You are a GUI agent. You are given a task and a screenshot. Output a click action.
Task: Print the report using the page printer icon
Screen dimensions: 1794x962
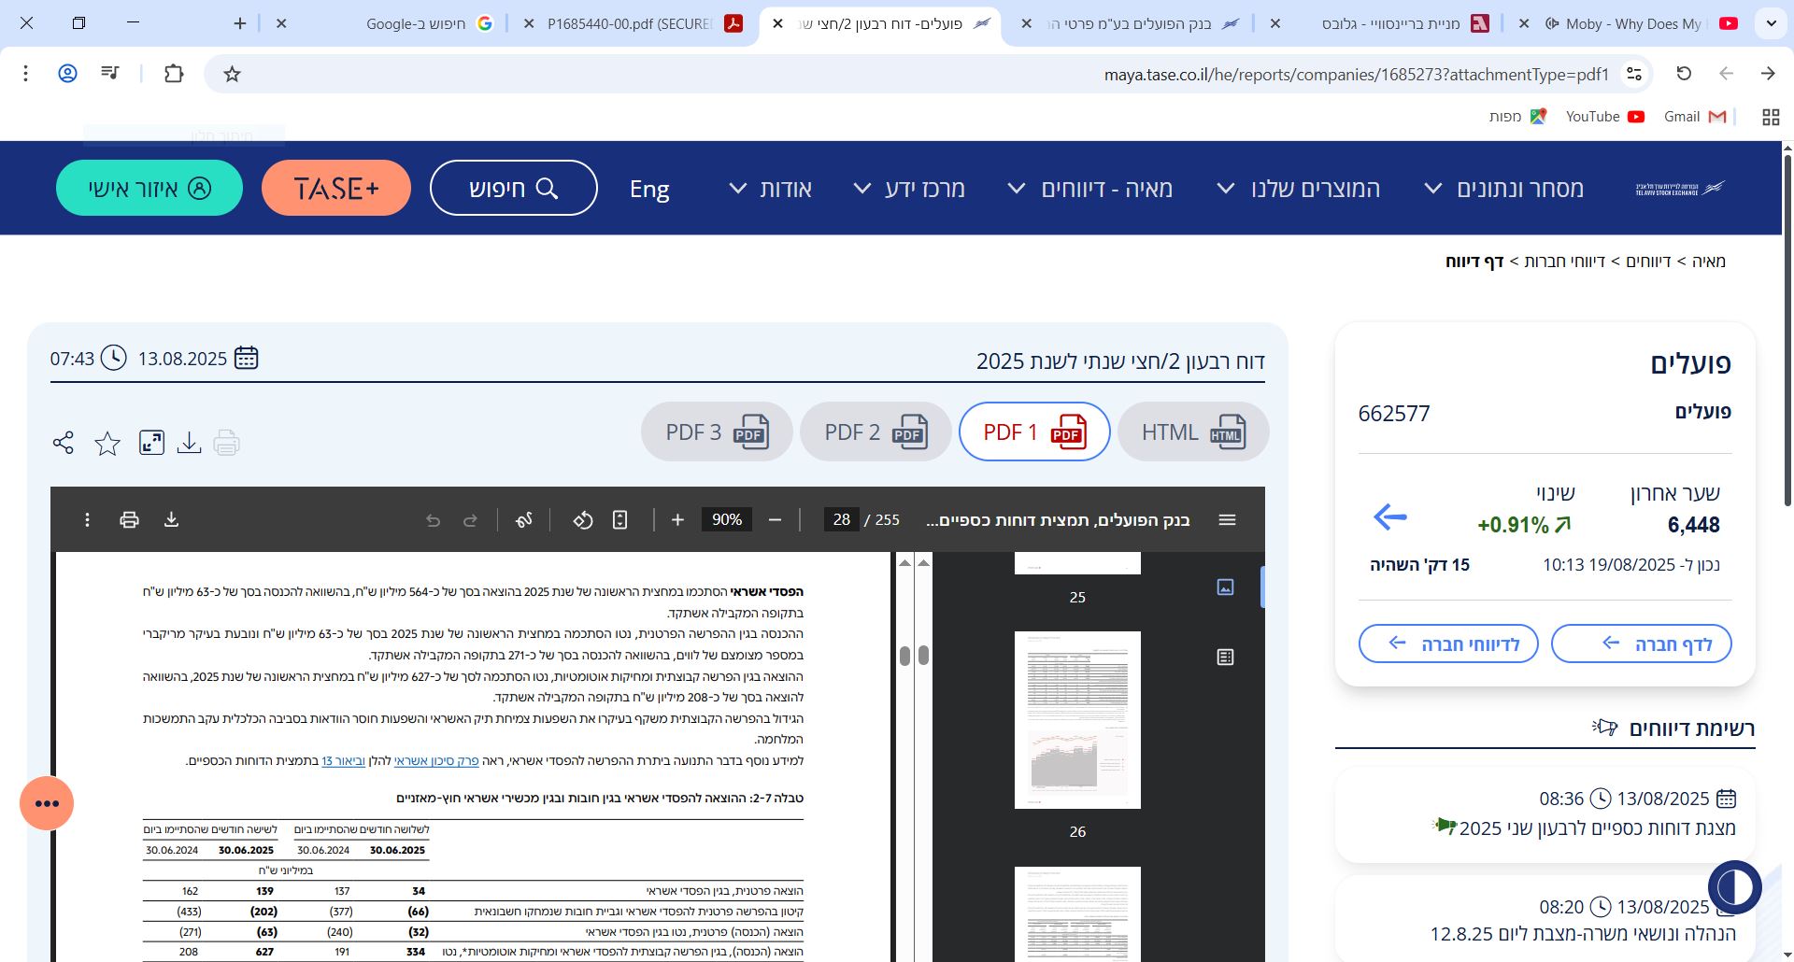pyautogui.click(x=226, y=443)
